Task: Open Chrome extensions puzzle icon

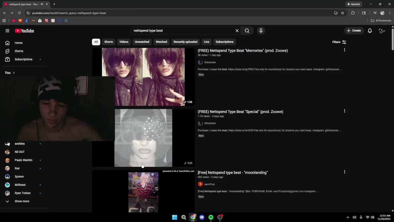Action: click(353, 13)
